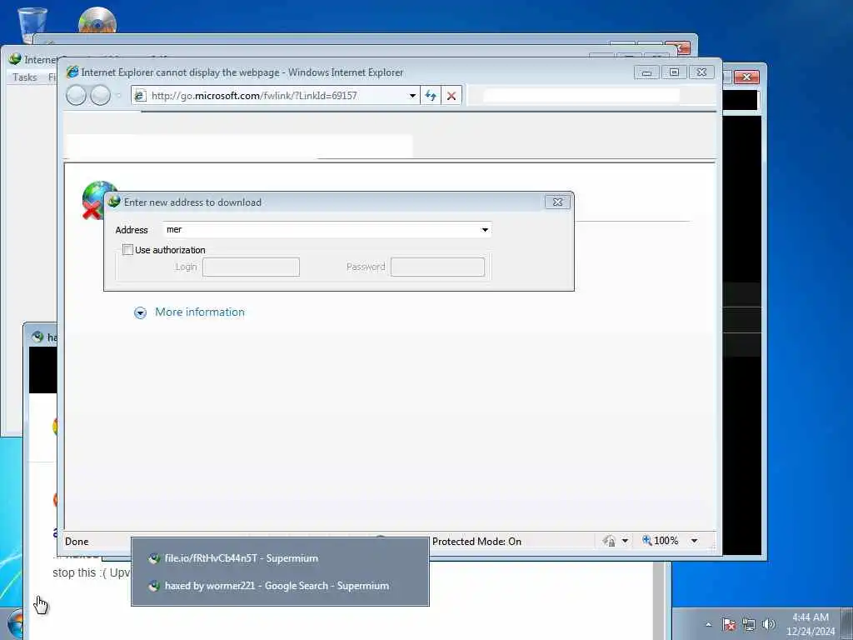Click the magnifier zoom icon in the status bar
The height and width of the screenshot is (640, 853).
coord(646,540)
